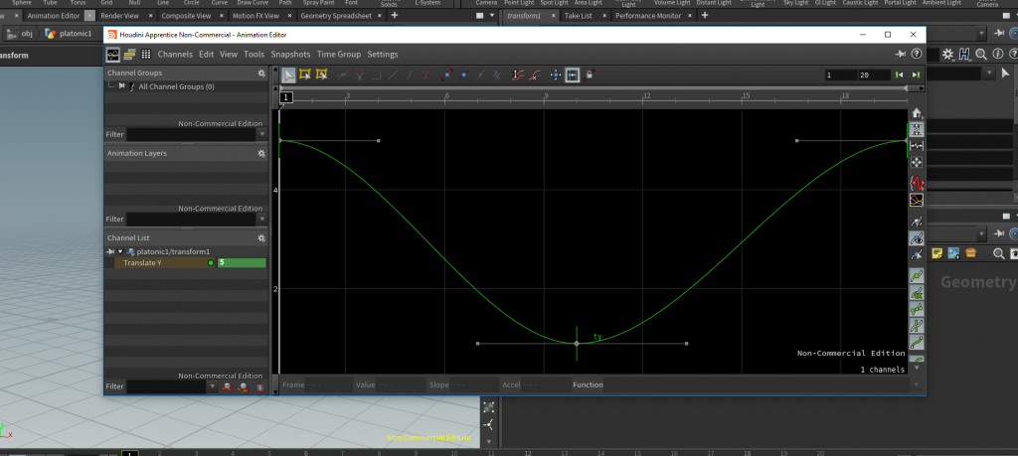Screen dimensions: 1018x456
Task: Collapse the platonic1/transform1 tree node
Action: coord(120,252)
